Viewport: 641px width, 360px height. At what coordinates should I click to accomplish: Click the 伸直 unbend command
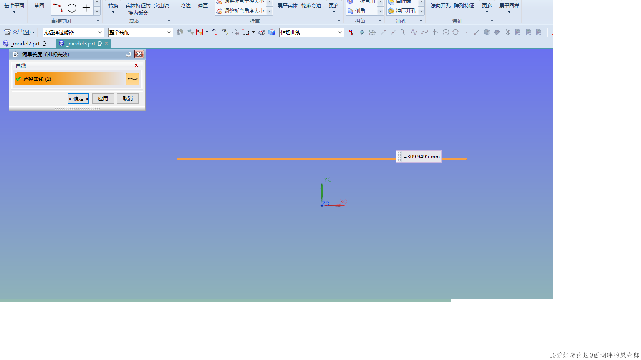pos(203,6)
